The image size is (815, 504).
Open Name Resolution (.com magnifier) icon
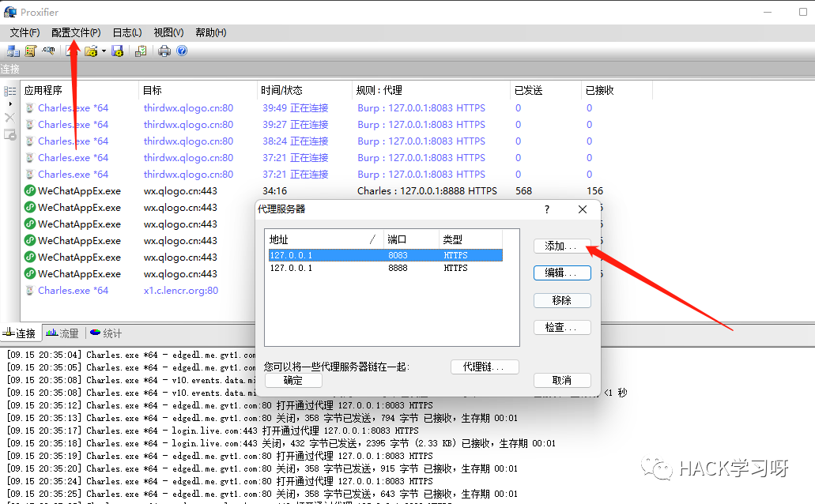(x=48, y=51)
